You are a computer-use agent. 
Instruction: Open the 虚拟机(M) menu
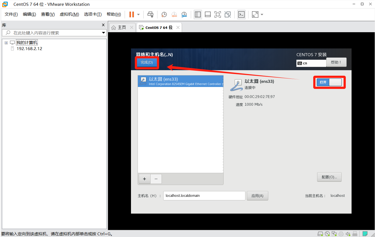pos(69,14)
